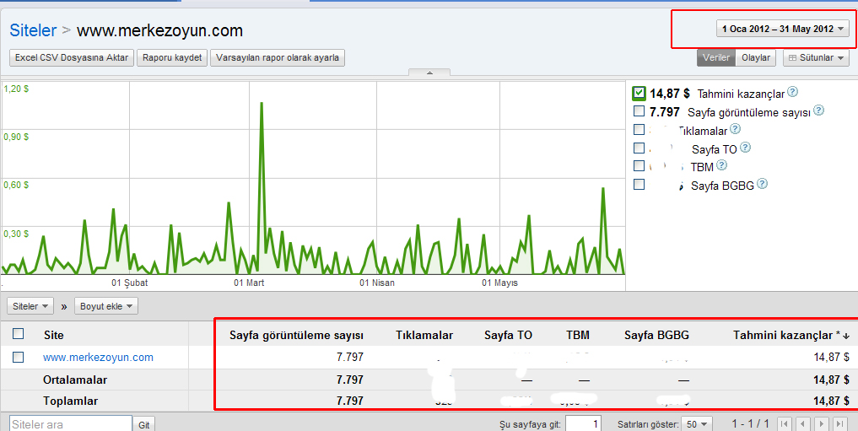The image size is (858, 431).
Task: Click Excel CSV Dosyasına Aktar button
Action: coord(72,57)
